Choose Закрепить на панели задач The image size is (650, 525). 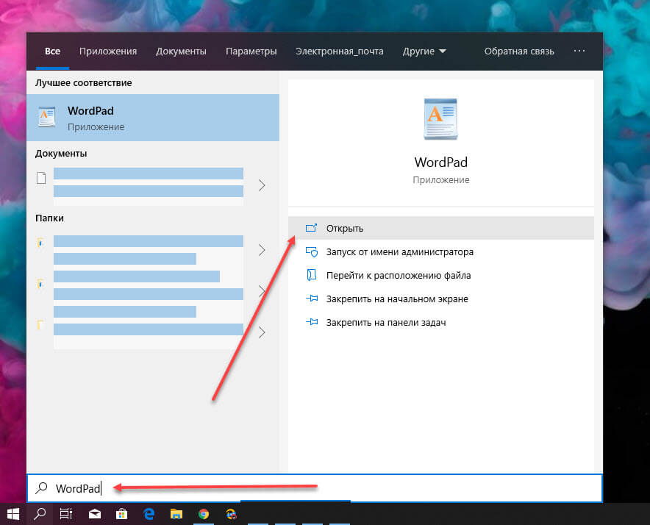[x=441, y=322]
